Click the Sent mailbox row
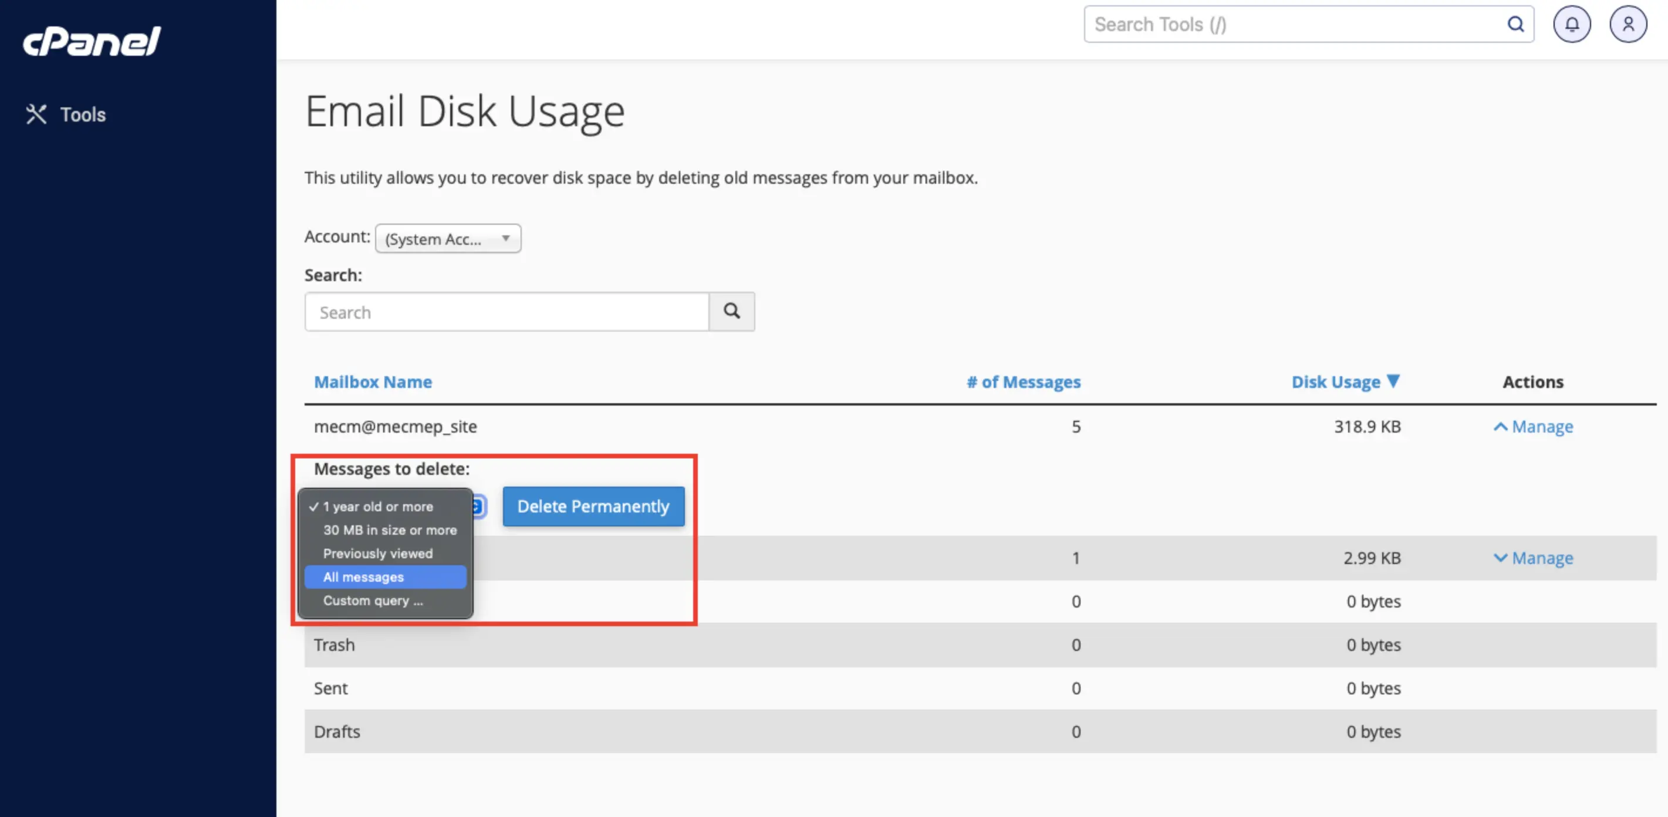Image resolution: width=1668 pixels, height=817 pixels. point(980,688)
